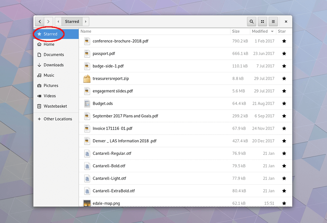The width and height of the screenshot is (327, 223).
Task: Select file name treasurersreport.zip
Action: click(x=111, y=79)
